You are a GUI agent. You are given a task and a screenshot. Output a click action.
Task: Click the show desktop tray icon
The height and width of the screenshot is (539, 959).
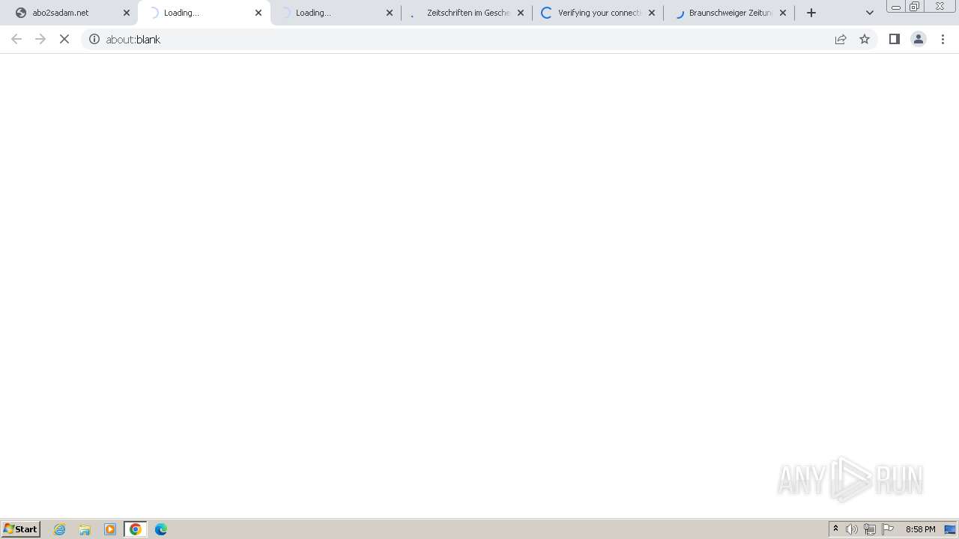tap(950, 529)
